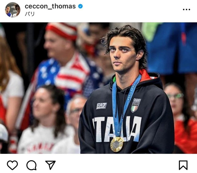Save the post with the bookmark icon
197x173 pixels.
coord(183,165)
